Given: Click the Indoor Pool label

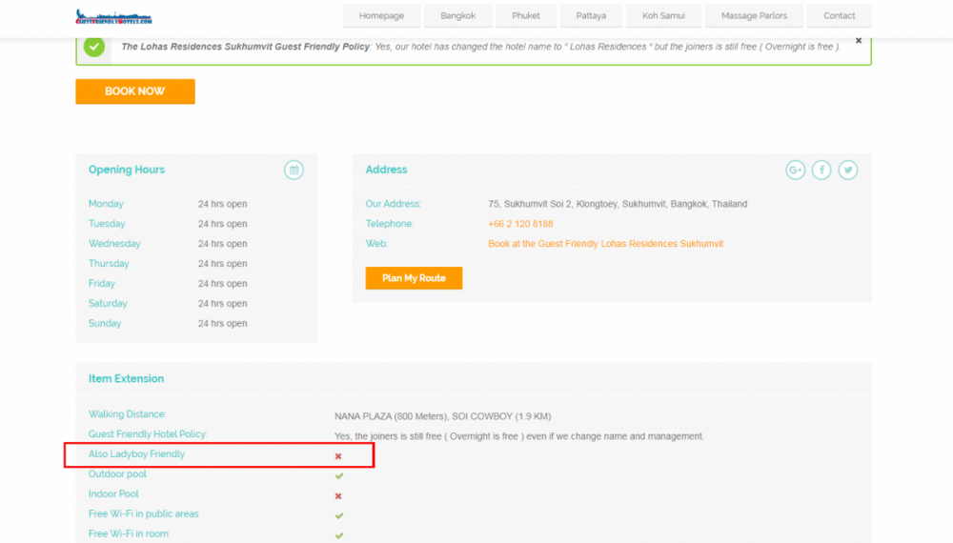Looking at the screenshot, I should click(x=113, y=494).
